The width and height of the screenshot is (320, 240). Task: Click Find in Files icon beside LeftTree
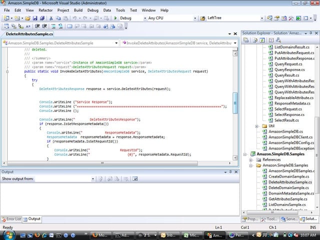click(202, 18)
